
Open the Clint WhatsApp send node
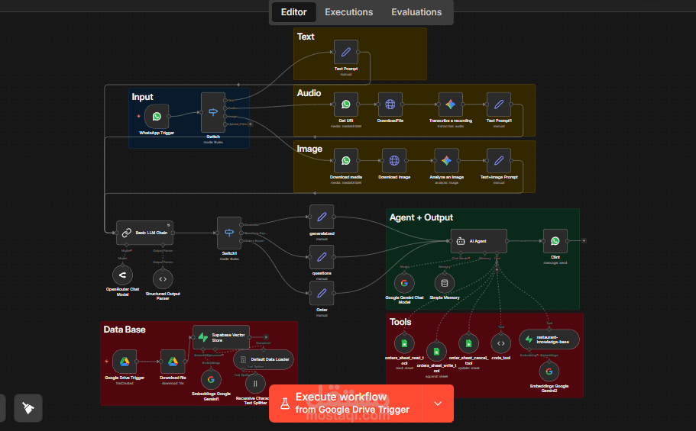pos(555,241)
